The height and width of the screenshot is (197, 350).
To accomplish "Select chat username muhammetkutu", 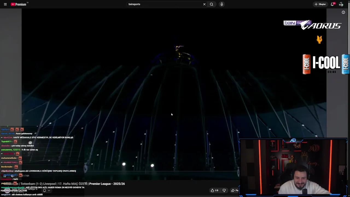I will [x=9, y=158].
